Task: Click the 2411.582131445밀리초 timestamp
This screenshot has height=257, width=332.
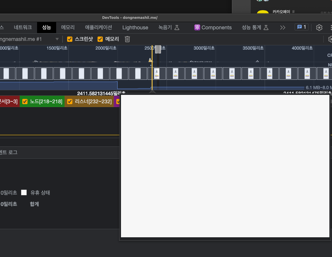Action: click(x=101, y=93)
